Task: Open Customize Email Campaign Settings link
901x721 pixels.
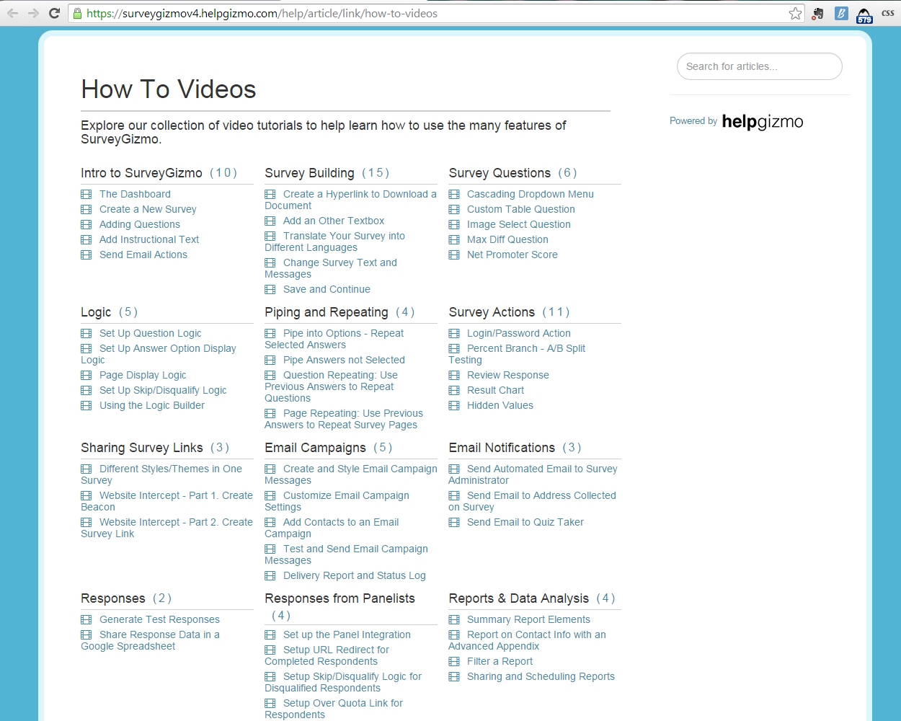Action: pos(337,501)
